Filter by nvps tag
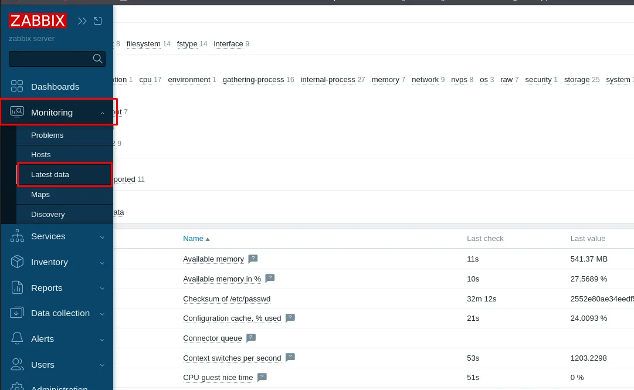 459,80
